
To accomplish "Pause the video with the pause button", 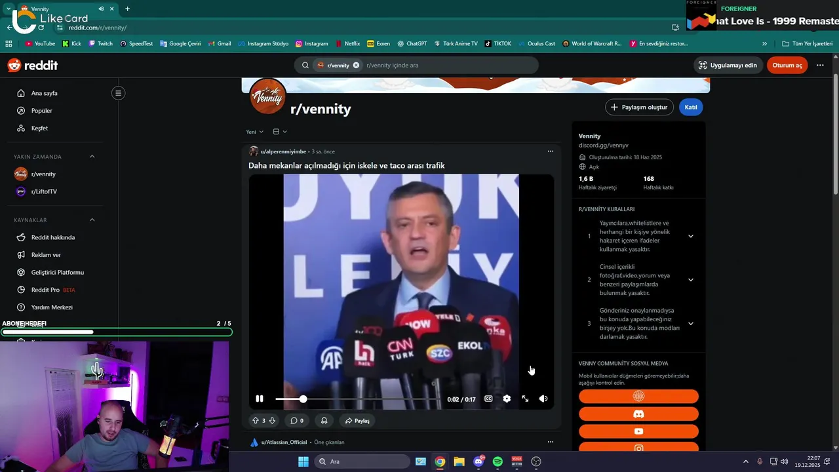I will click(x=260, y=399).
